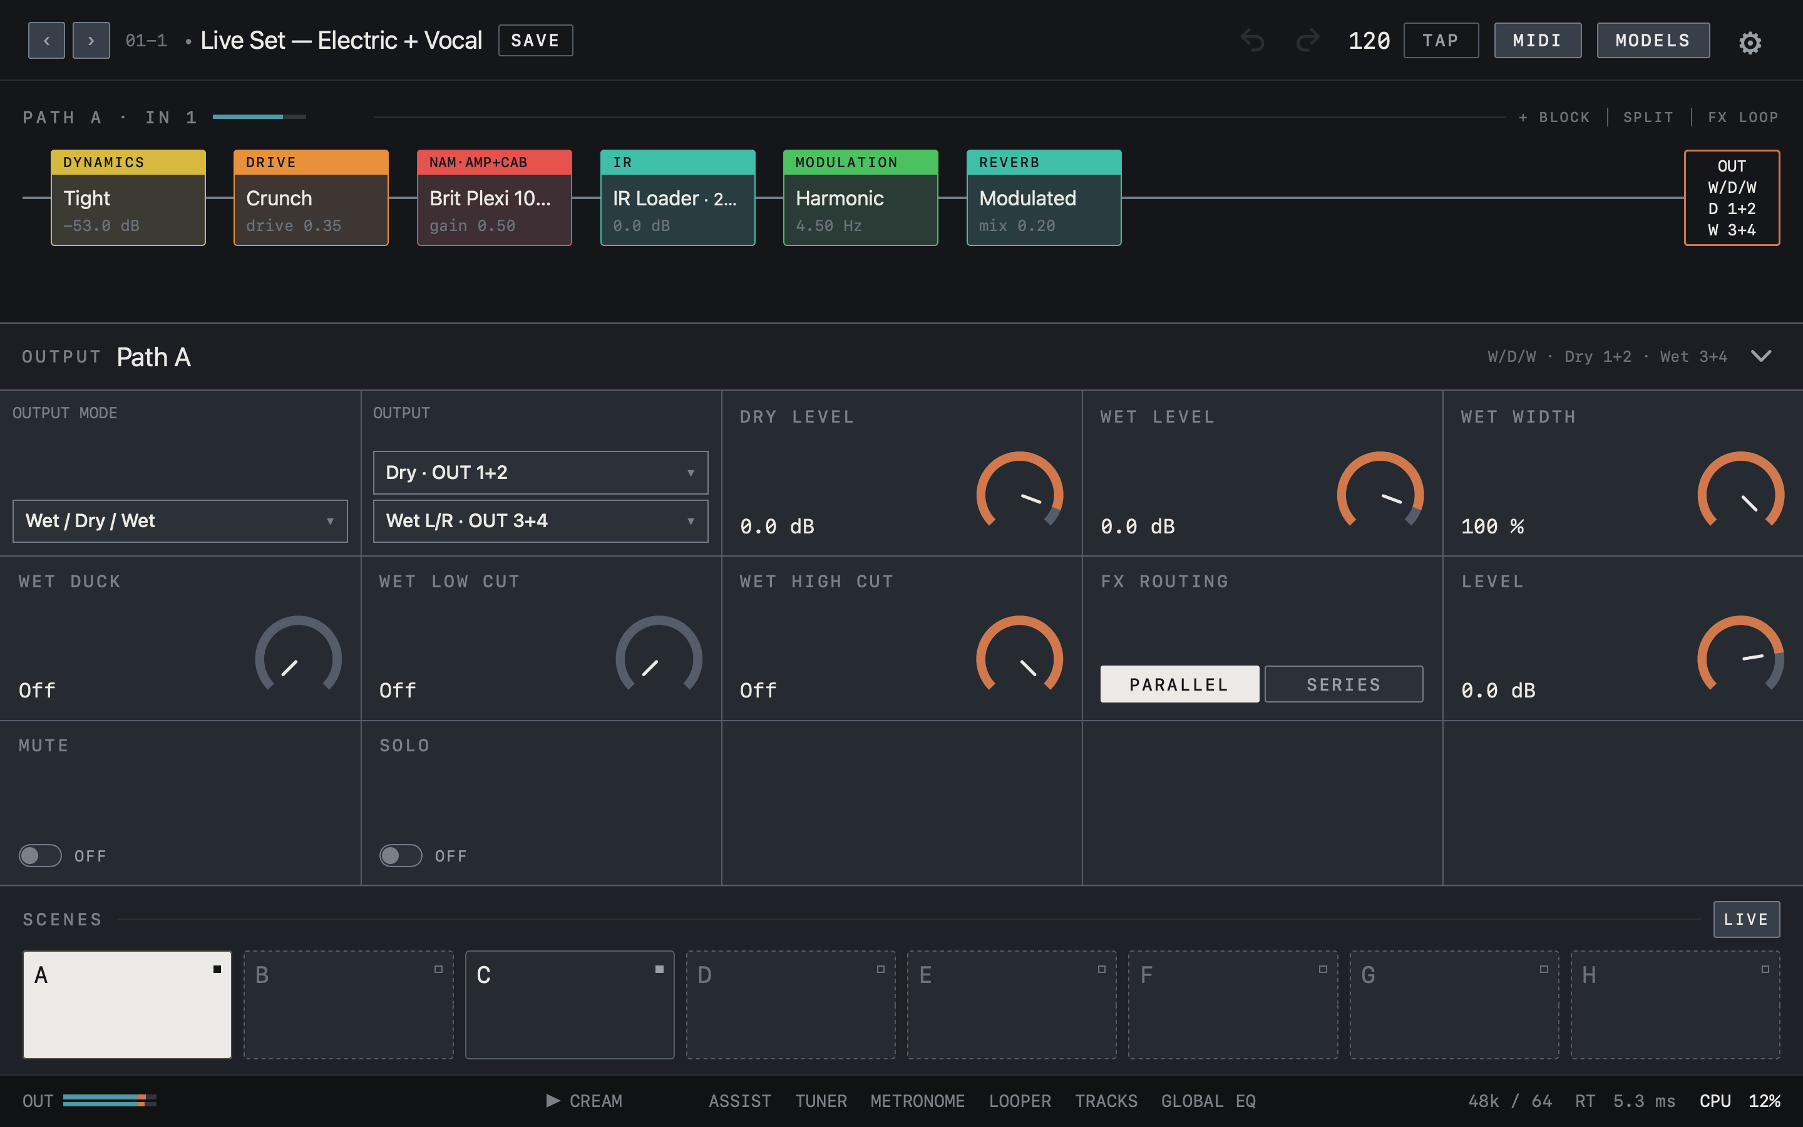
Task: Select scene G
Action: 1454,1004
